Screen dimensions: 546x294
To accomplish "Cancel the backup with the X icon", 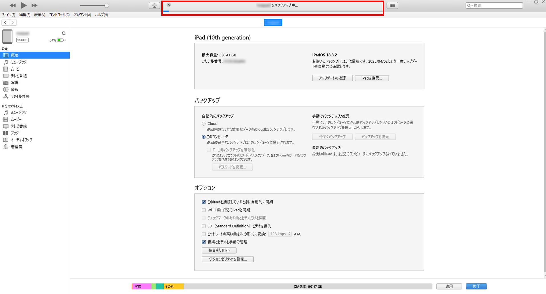I will (x=169, y=5).
